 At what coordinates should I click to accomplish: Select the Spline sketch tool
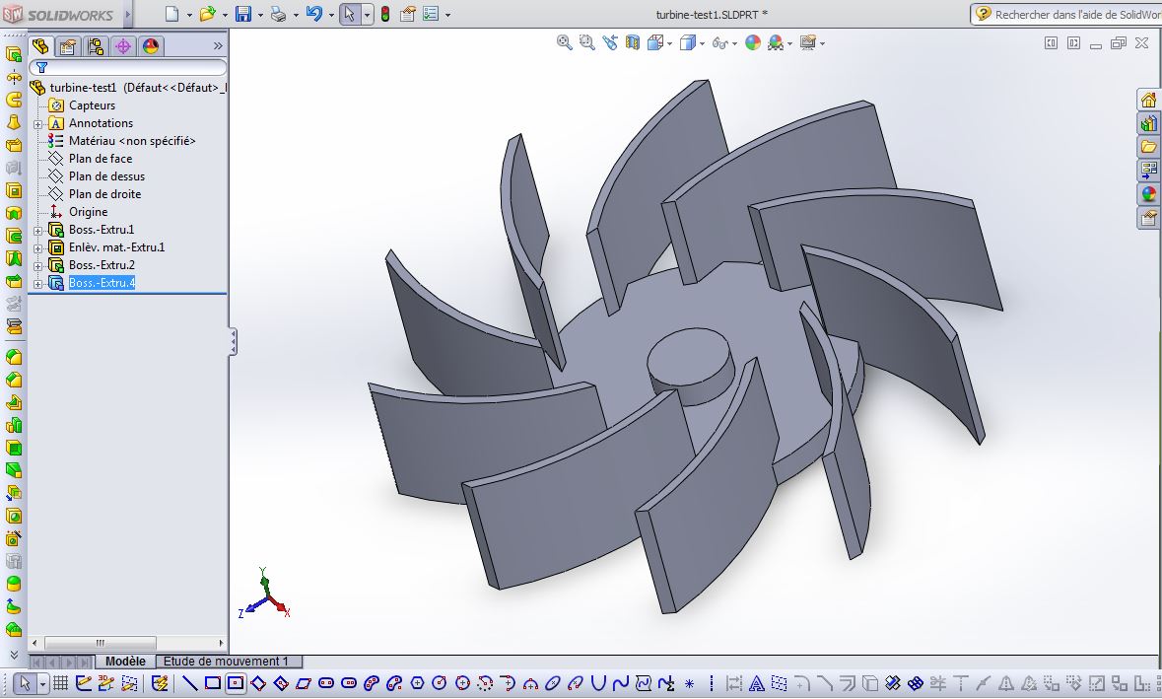coord(619,682)
